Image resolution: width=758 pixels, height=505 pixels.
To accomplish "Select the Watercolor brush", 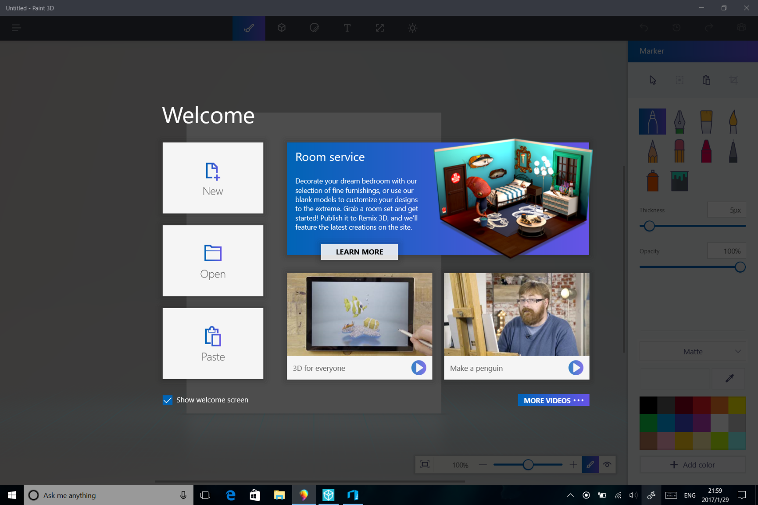I will tap(733, 121).
